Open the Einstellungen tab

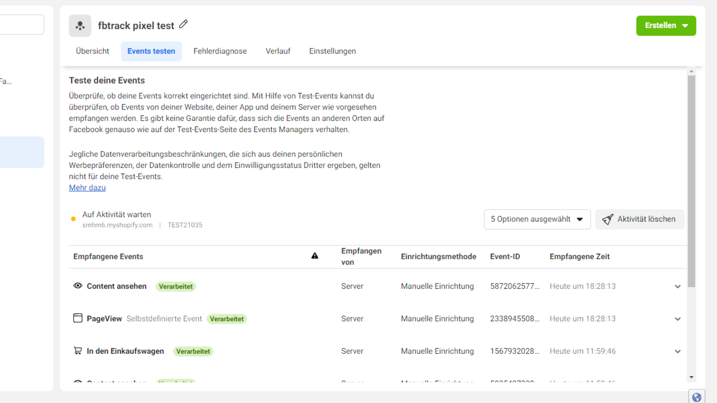tap(333, 51)
